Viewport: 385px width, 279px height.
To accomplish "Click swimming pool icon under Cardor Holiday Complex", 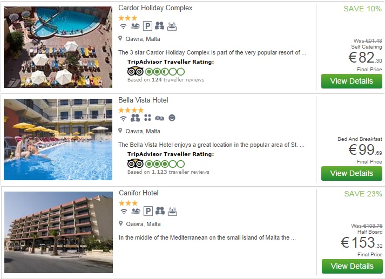I will click(135, 26).
